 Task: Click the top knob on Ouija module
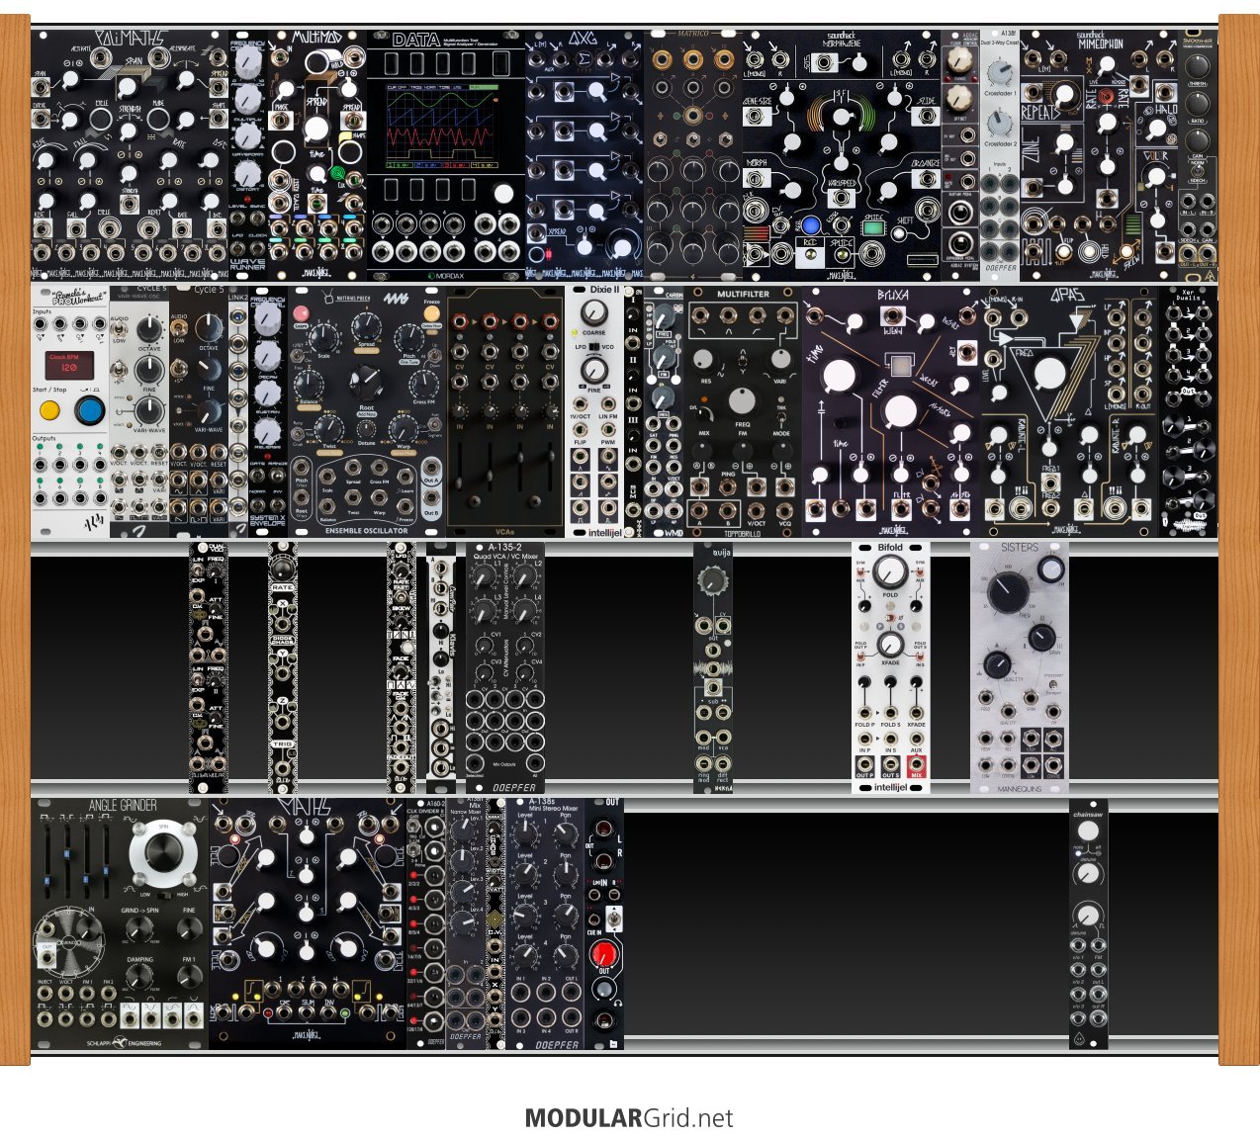coord(713,578)
